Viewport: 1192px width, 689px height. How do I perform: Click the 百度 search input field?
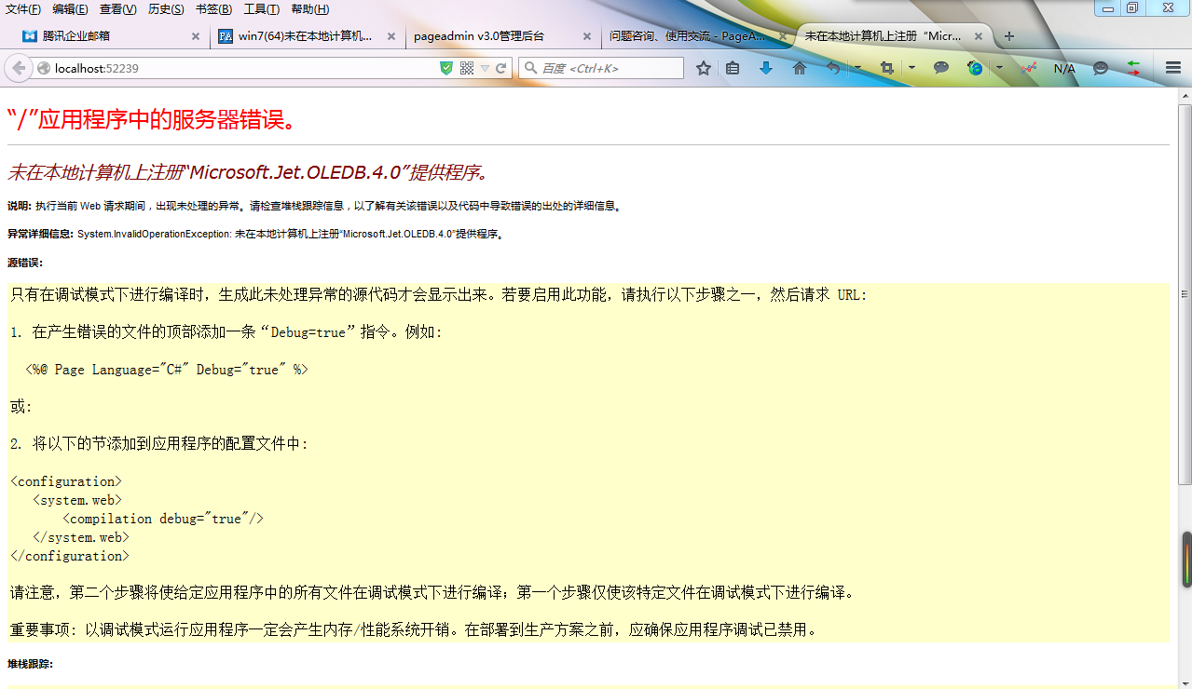(610, 68)
